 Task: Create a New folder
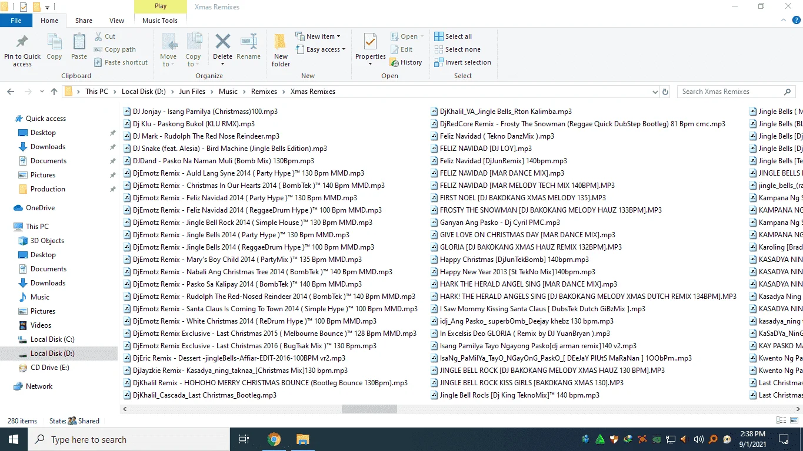point(281,50)
